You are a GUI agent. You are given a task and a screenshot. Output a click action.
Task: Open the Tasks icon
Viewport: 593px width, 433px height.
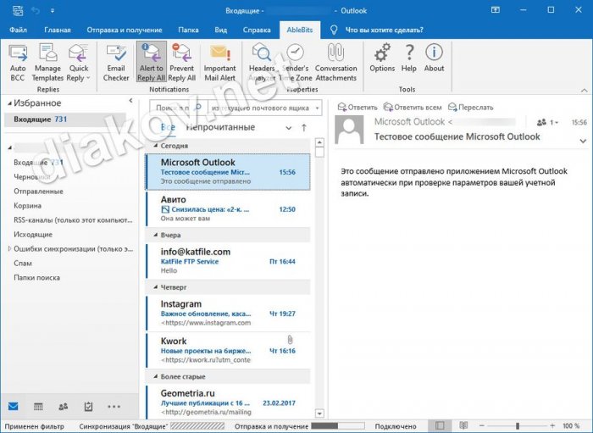tap(88, 407)
